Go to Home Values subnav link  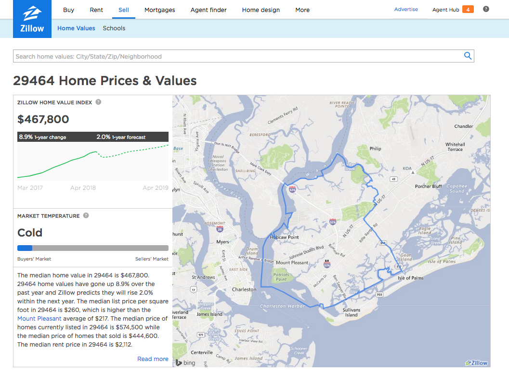click(x=76, y=28)
